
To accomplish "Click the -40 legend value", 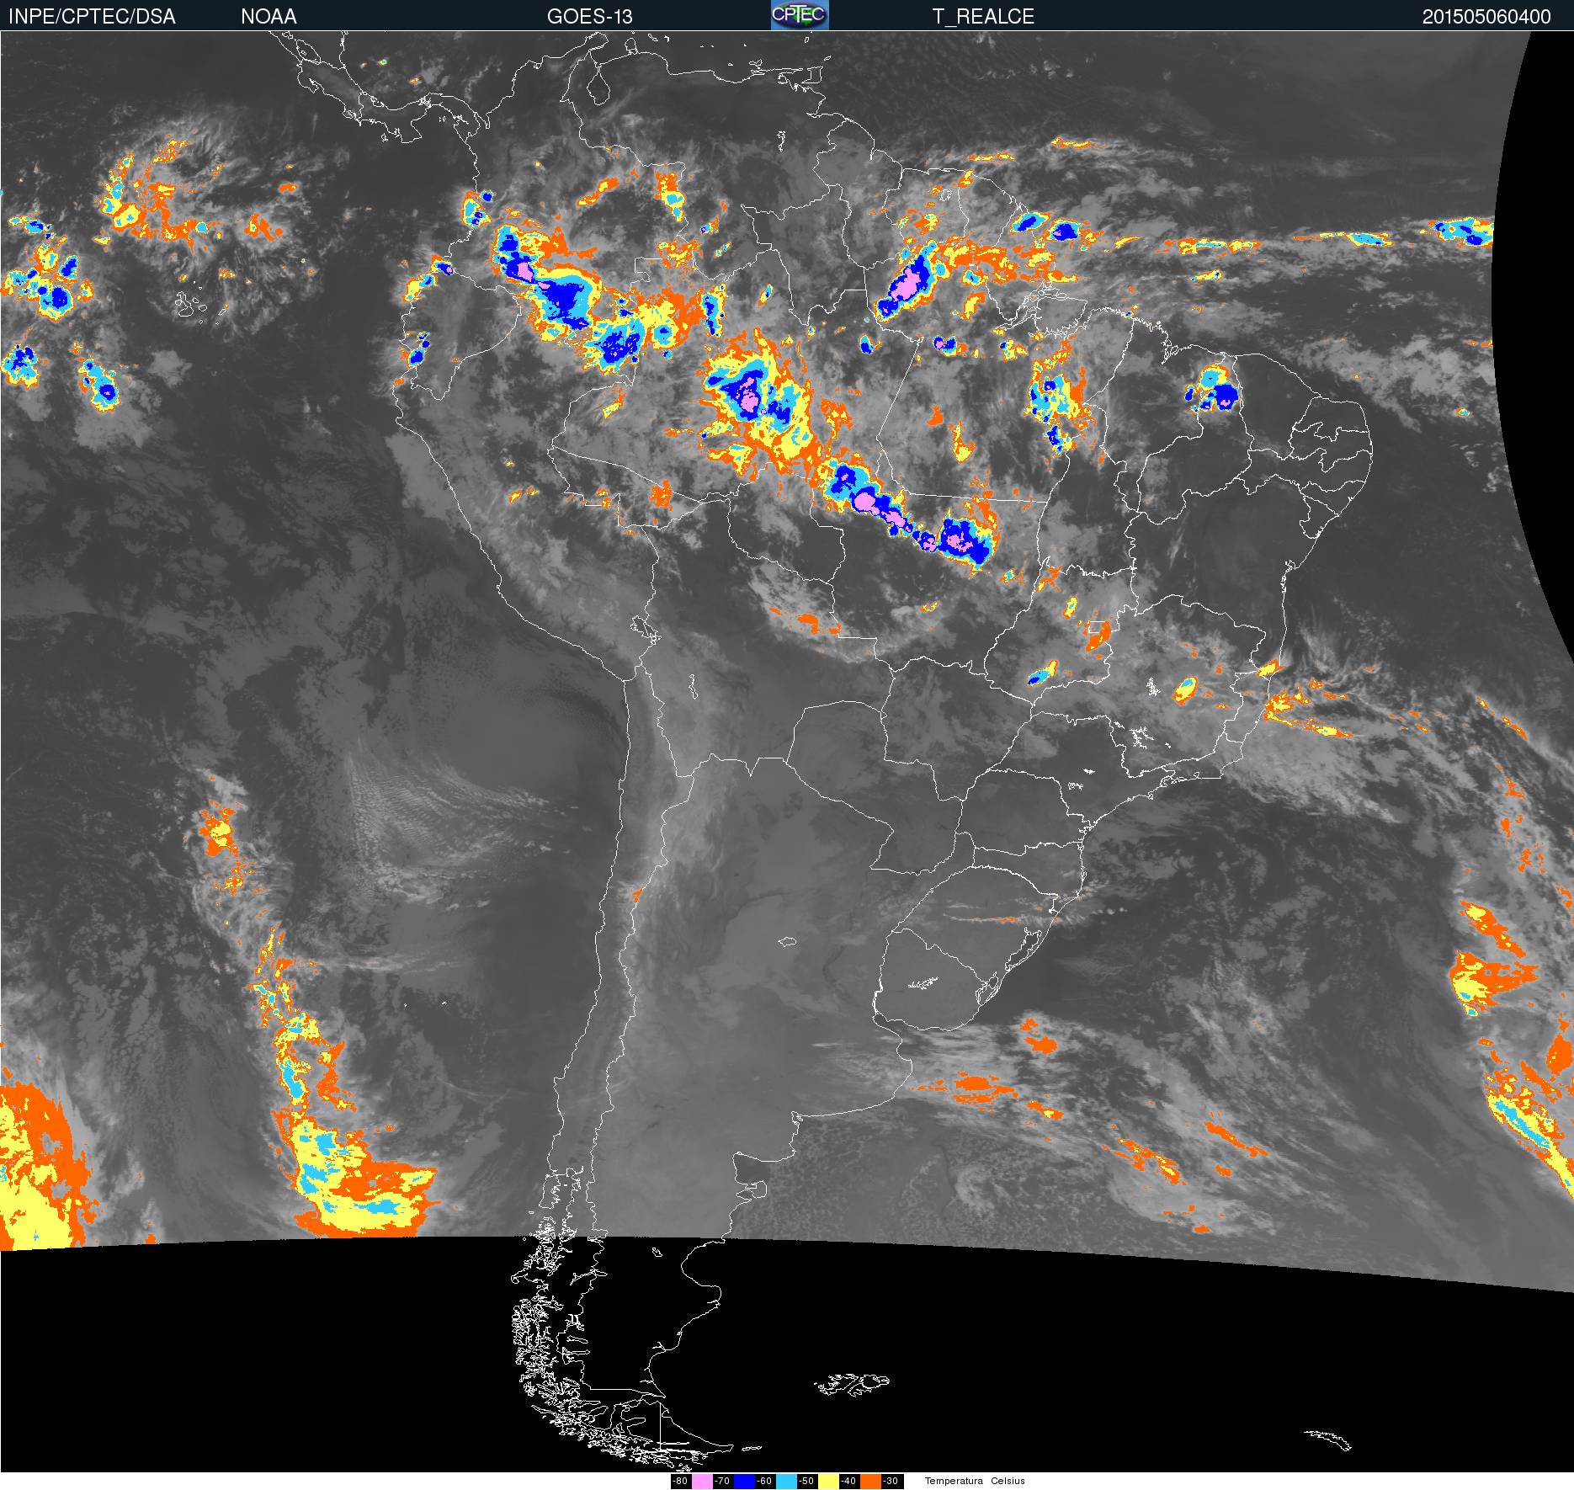I will 849,1481.
